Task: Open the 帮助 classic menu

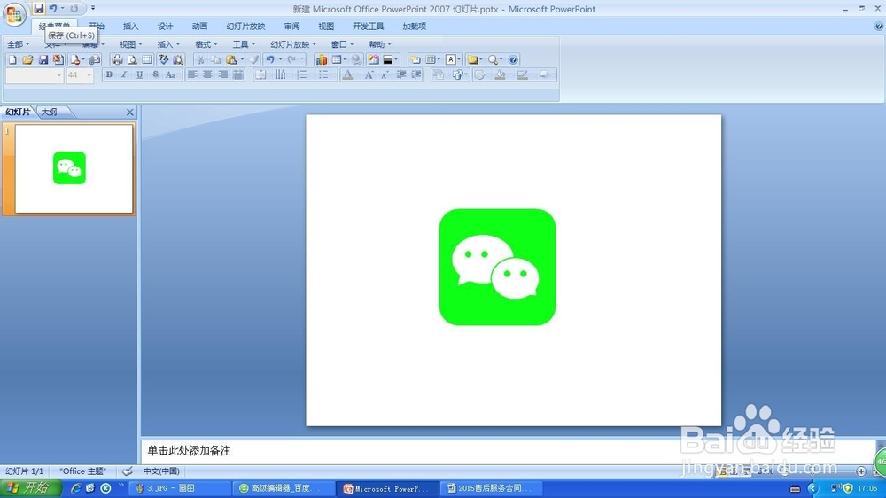Action: pos(380,44)
